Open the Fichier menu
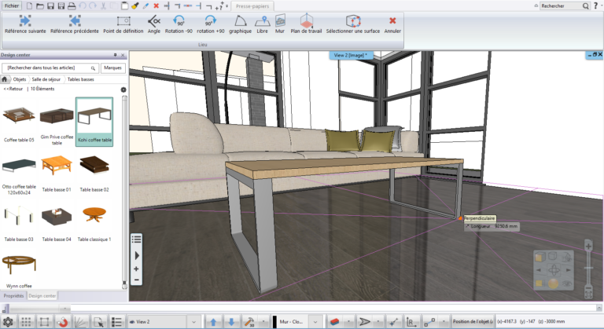 pos(12,5)
